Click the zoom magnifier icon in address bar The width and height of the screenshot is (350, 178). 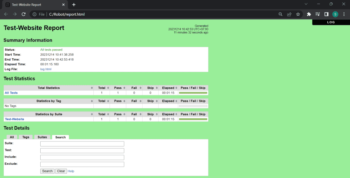pyautogui.click(x=280, y=14)
